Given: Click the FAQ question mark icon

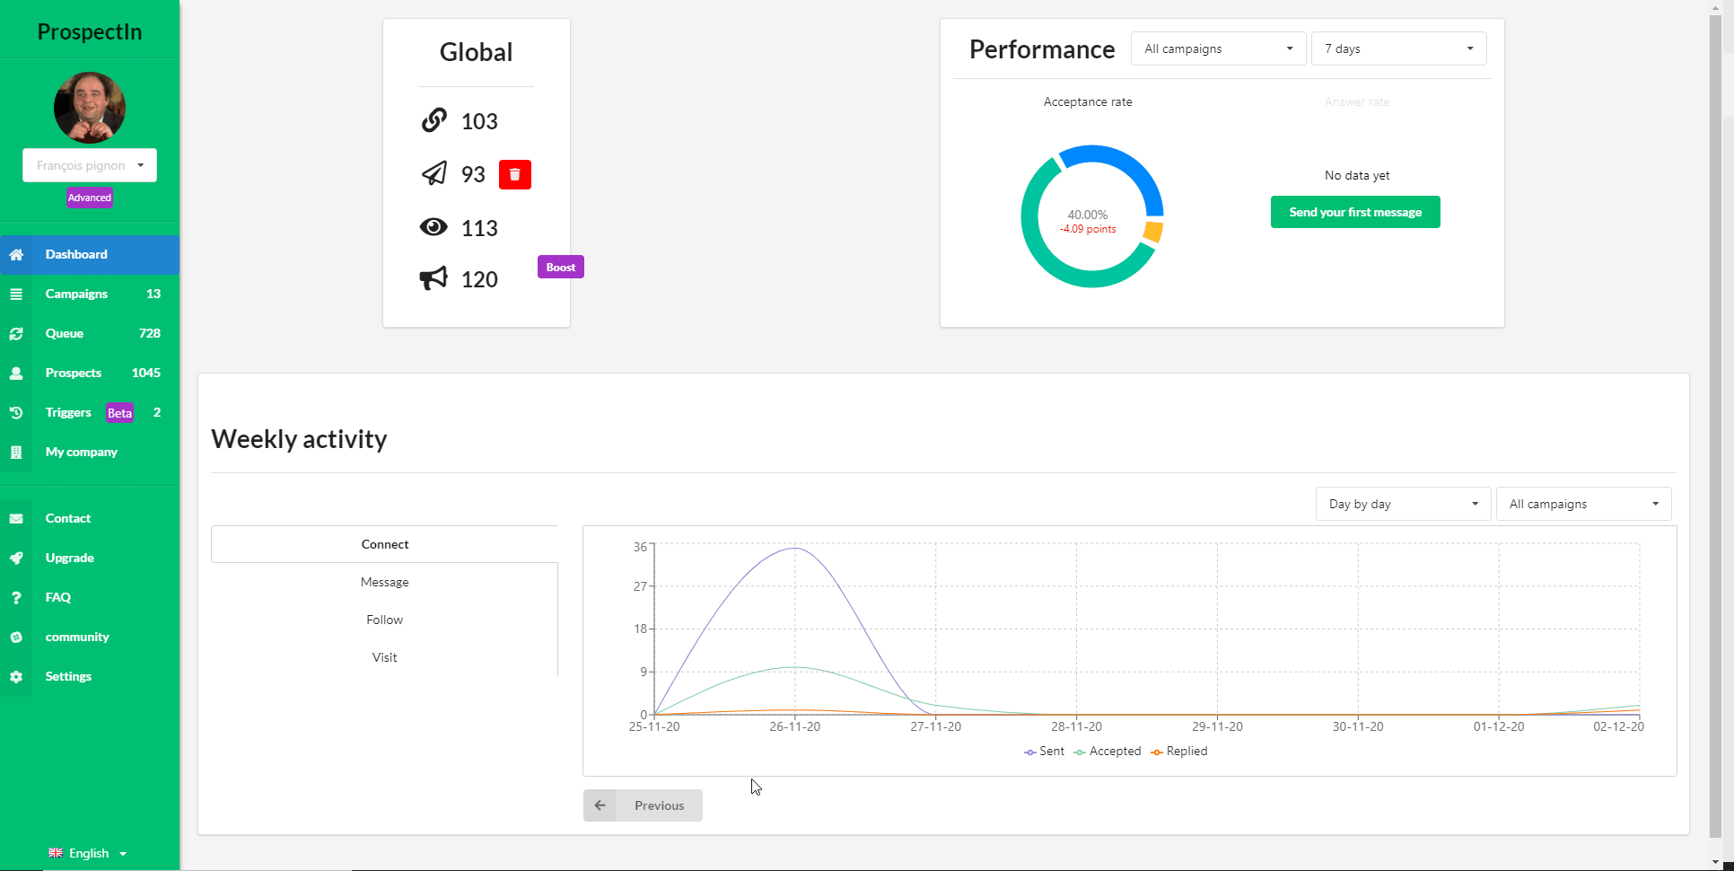Looking at the screenshot, I should 16,598.
